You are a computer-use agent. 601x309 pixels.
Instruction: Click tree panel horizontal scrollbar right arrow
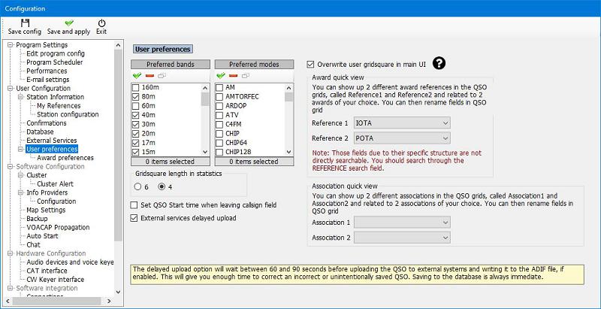pos(109,301)
